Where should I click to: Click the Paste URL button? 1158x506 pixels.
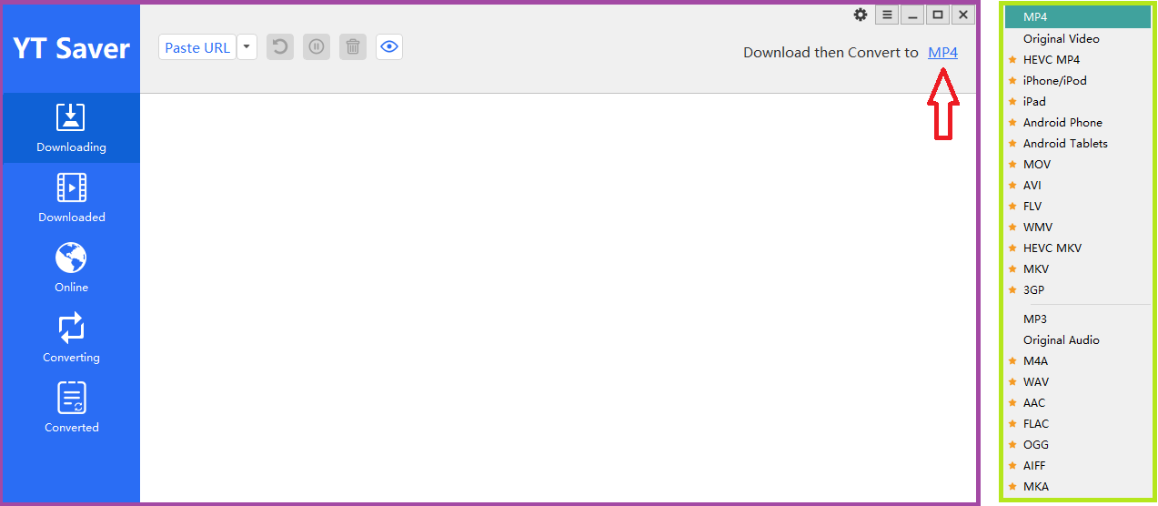coord(196,47)
